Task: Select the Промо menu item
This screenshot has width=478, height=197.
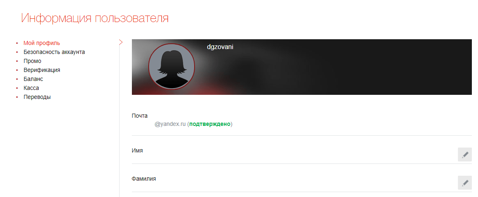Action: pyautogui.click(x=32, y=61)
